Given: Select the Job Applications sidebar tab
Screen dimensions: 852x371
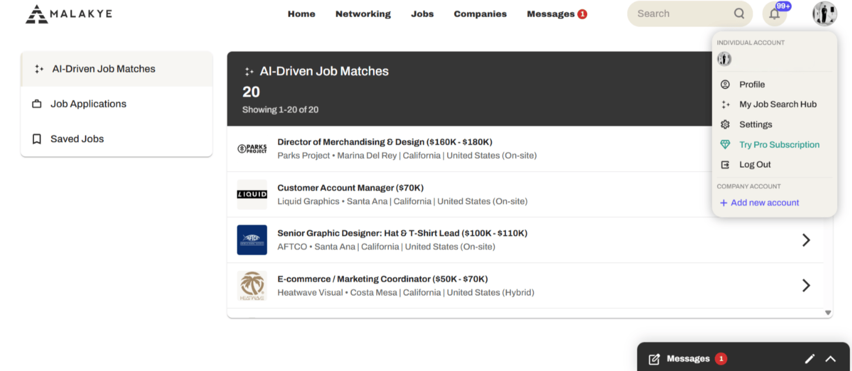Looking at the screenshot, I should tap(117, 104).
